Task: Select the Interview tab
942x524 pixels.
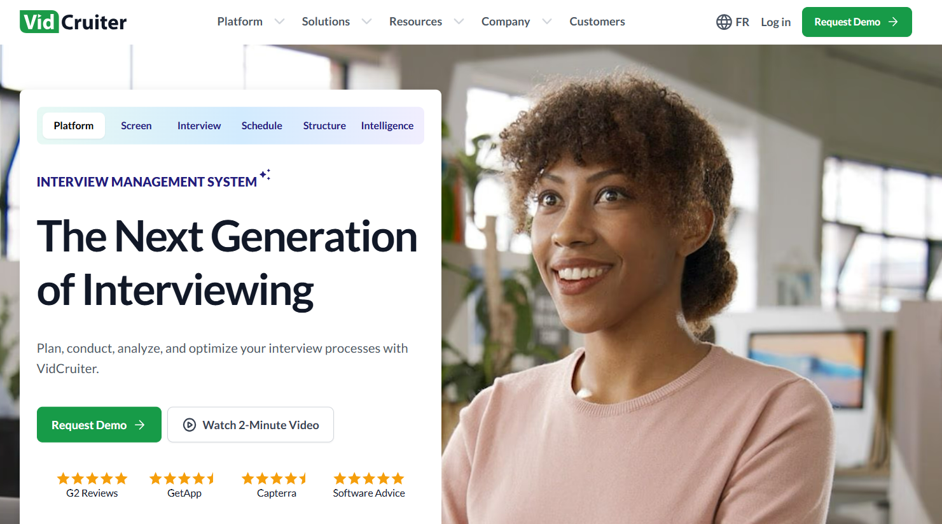Action: pyautogui.click(x=199, y=126)
